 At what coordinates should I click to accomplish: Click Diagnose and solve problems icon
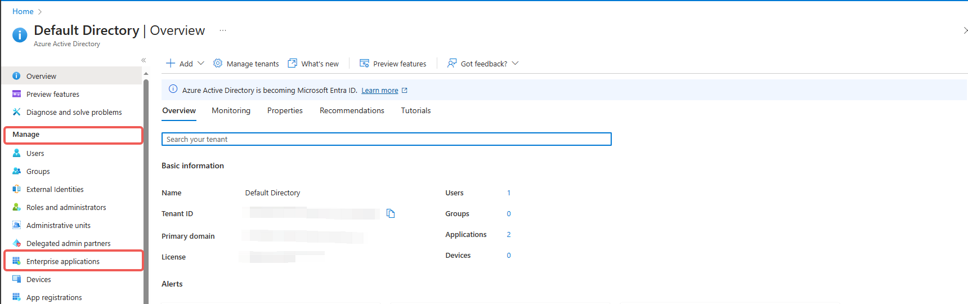click(17, 112)
